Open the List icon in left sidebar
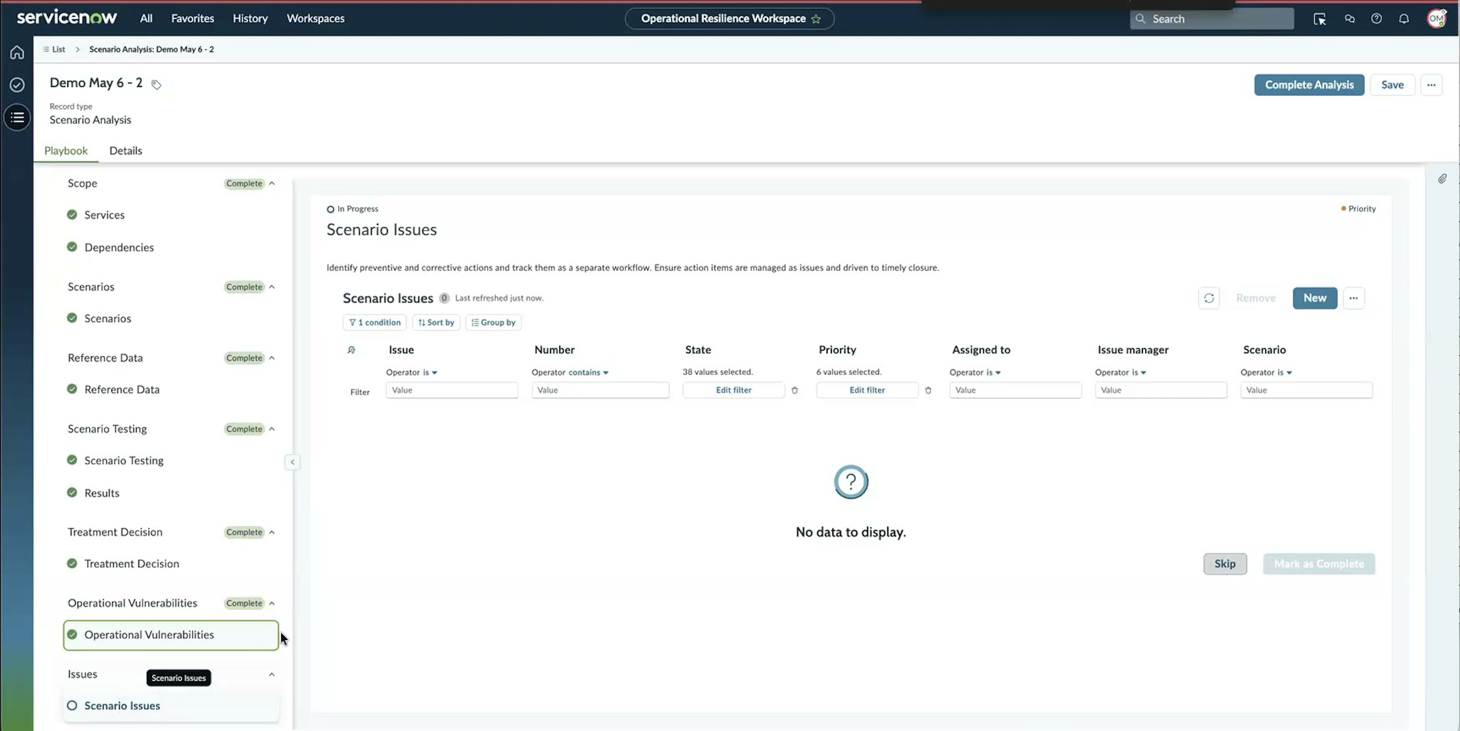Viewport: 1460px width, 731px height. (x=17, y=117)
